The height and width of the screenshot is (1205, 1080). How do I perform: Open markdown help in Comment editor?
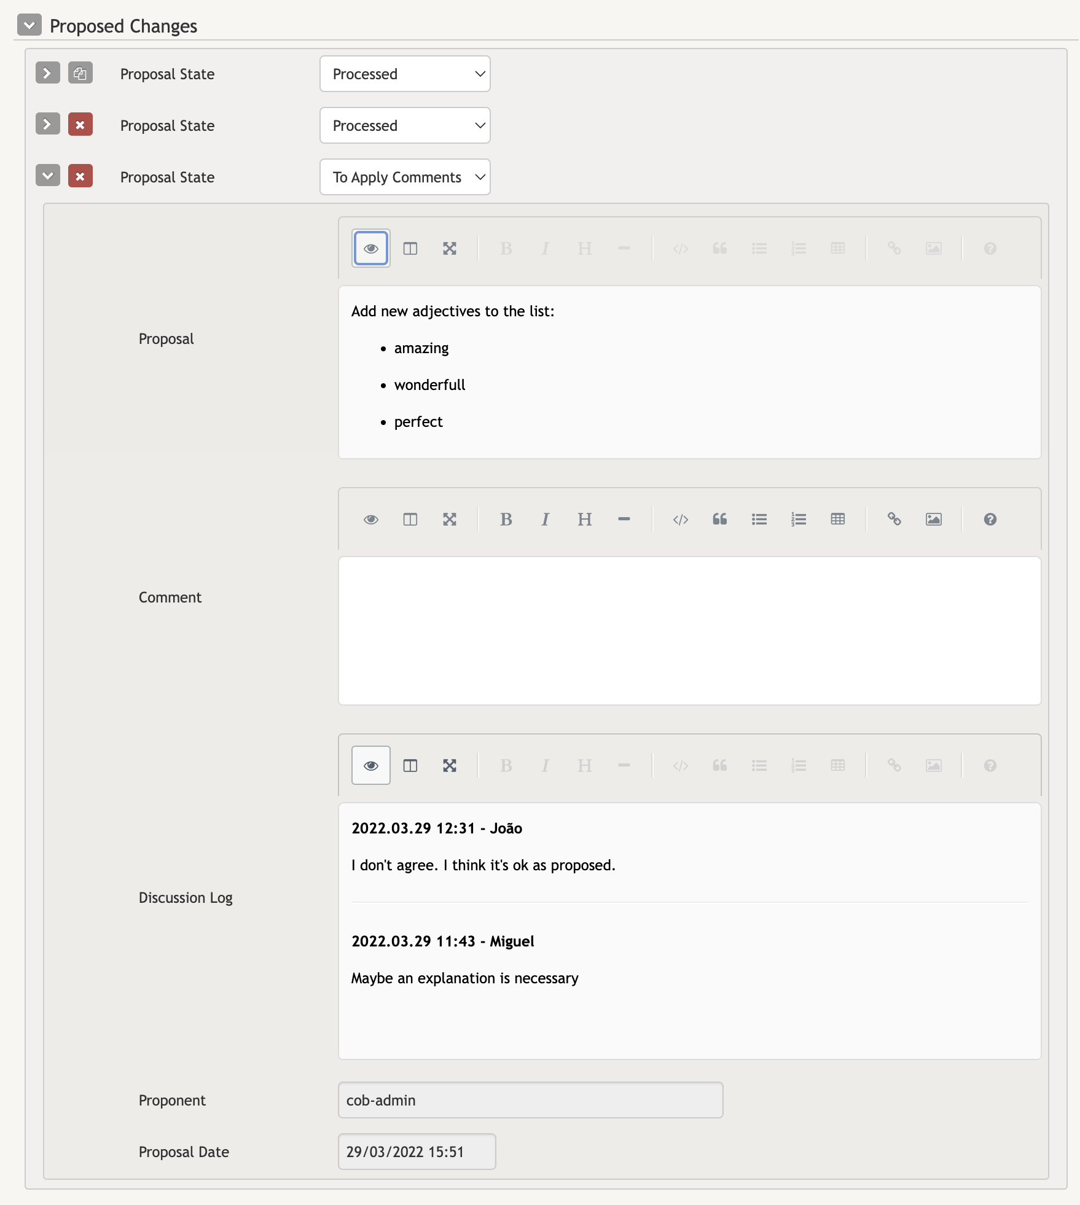[990, 519]
